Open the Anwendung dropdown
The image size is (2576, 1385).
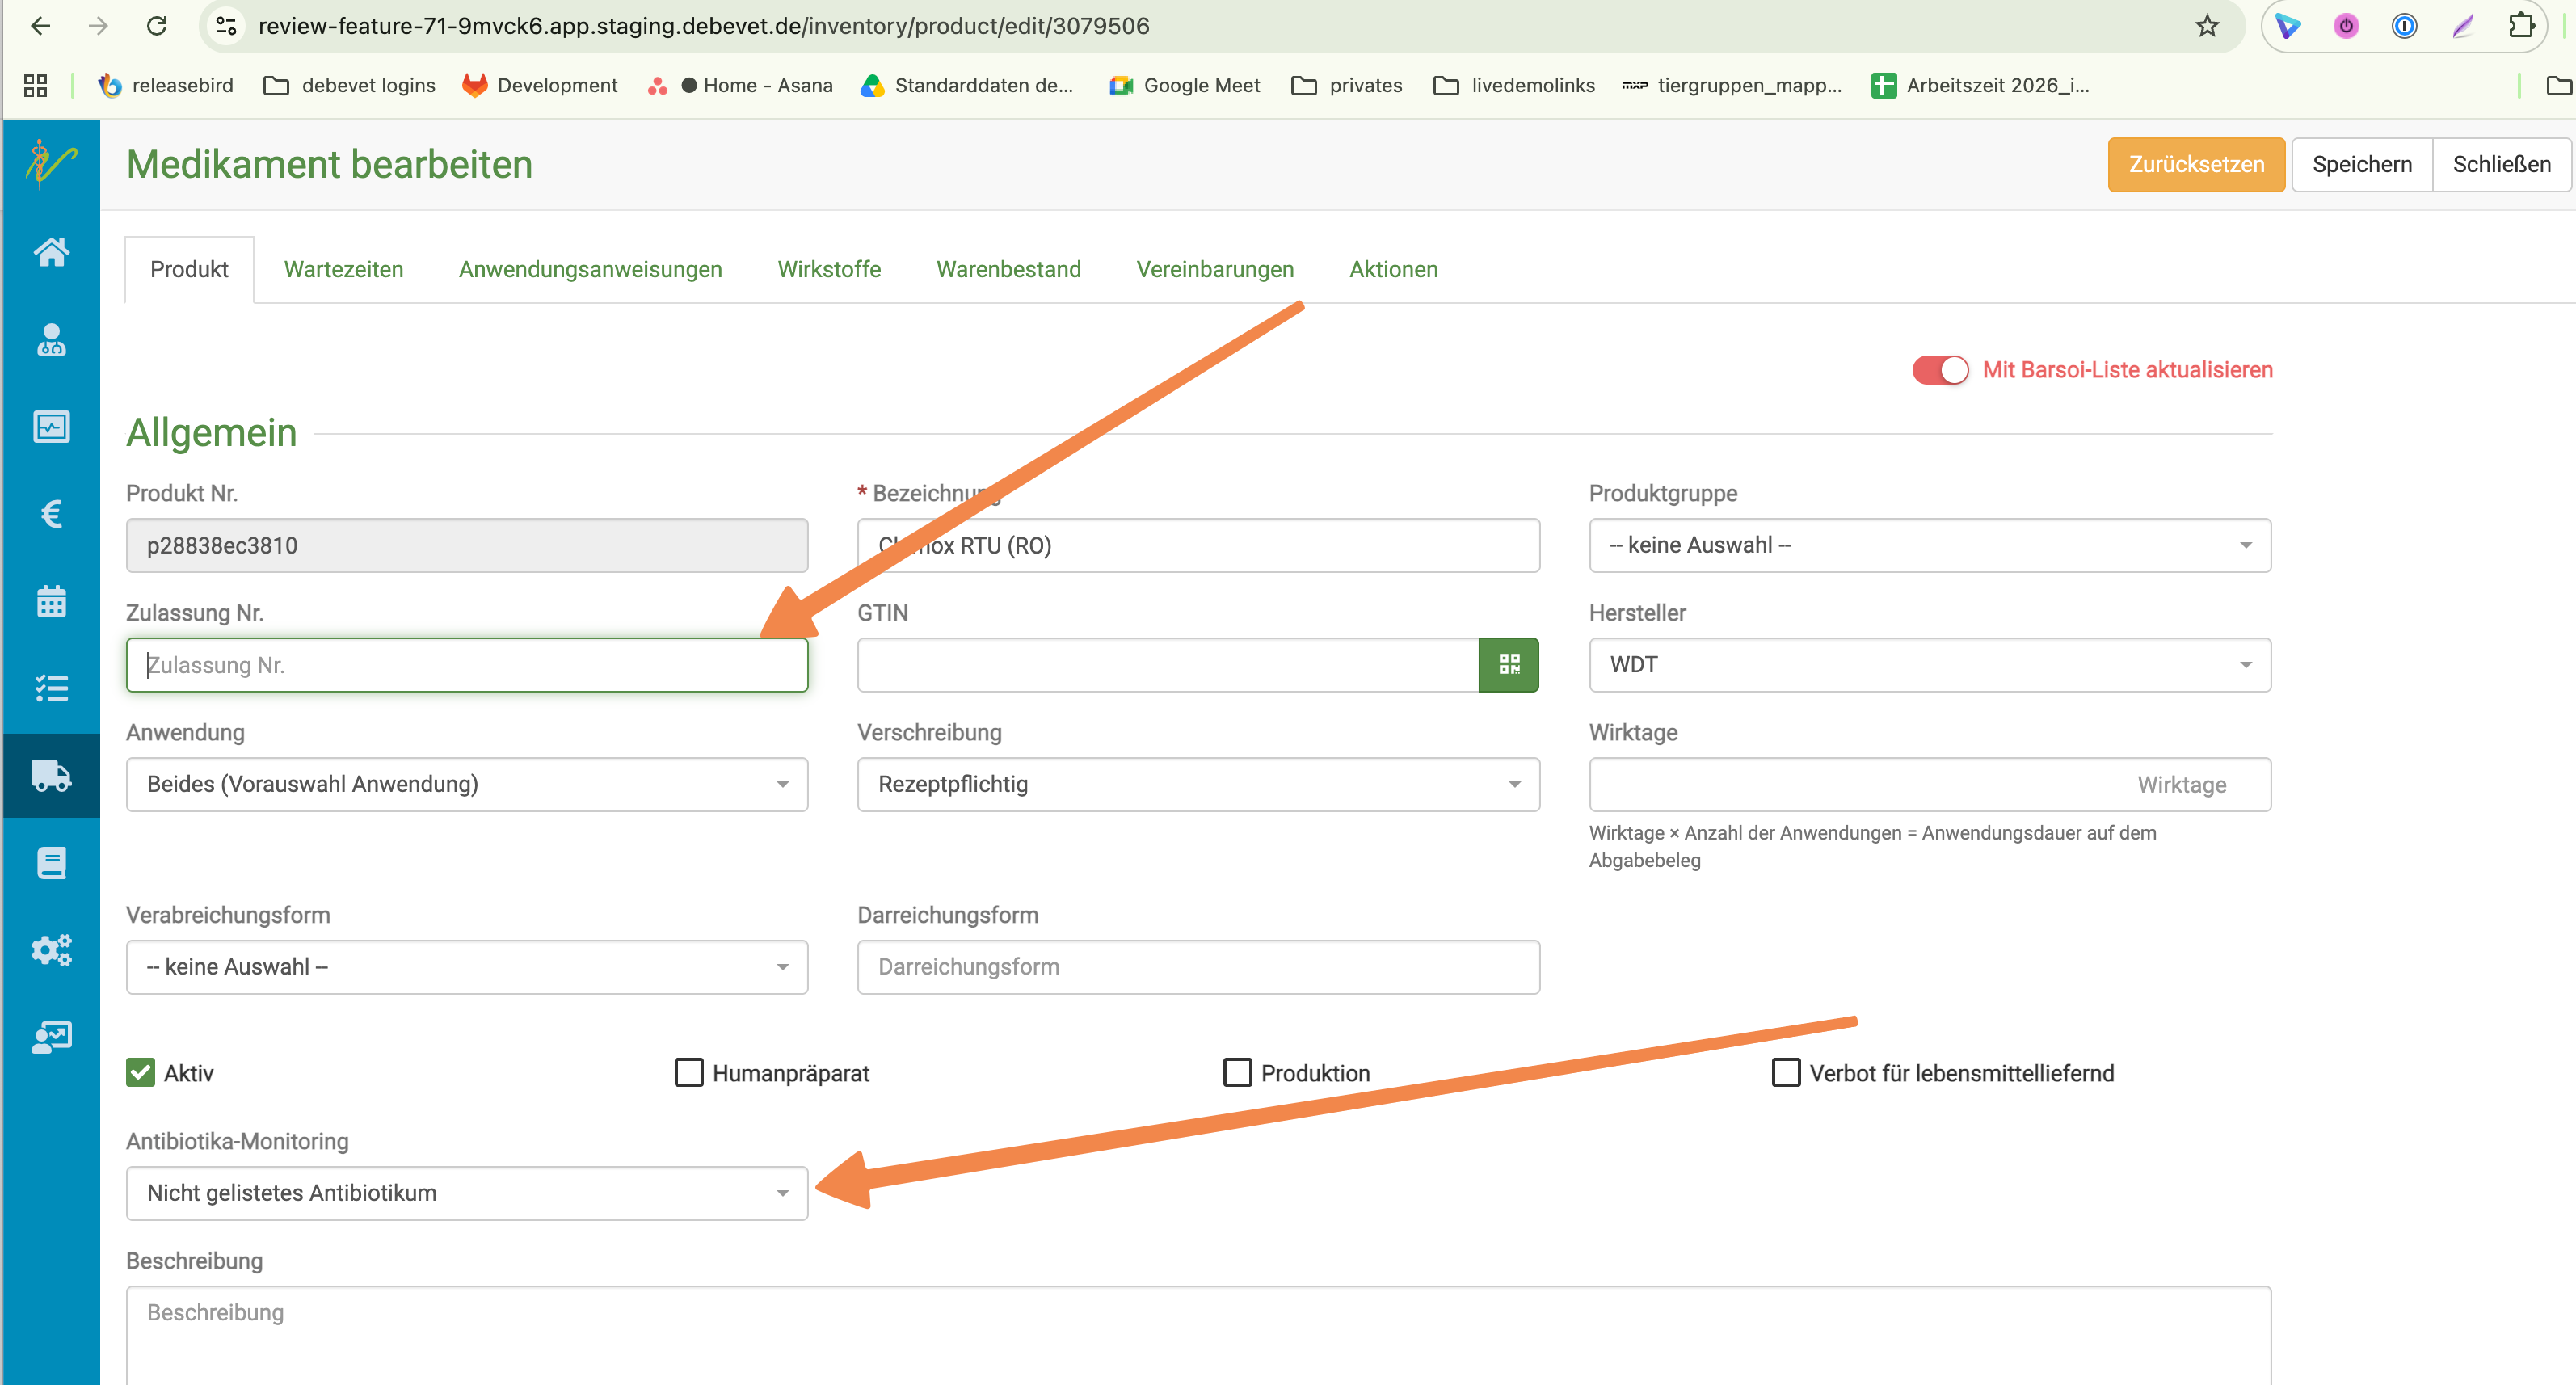tap(467, 784)
